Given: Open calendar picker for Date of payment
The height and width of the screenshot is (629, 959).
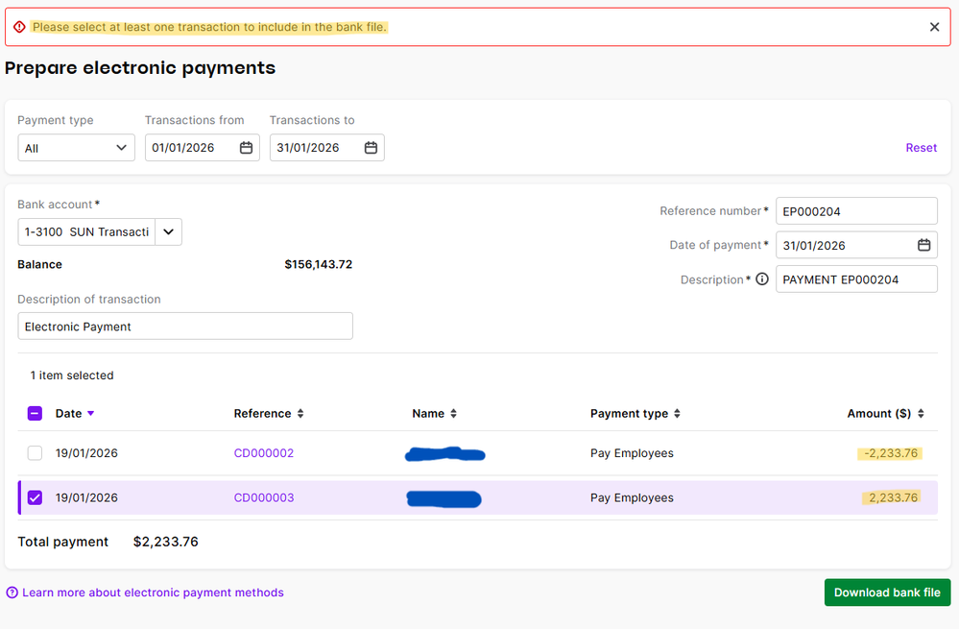Looking at the screenshot, I should point(923,245).
